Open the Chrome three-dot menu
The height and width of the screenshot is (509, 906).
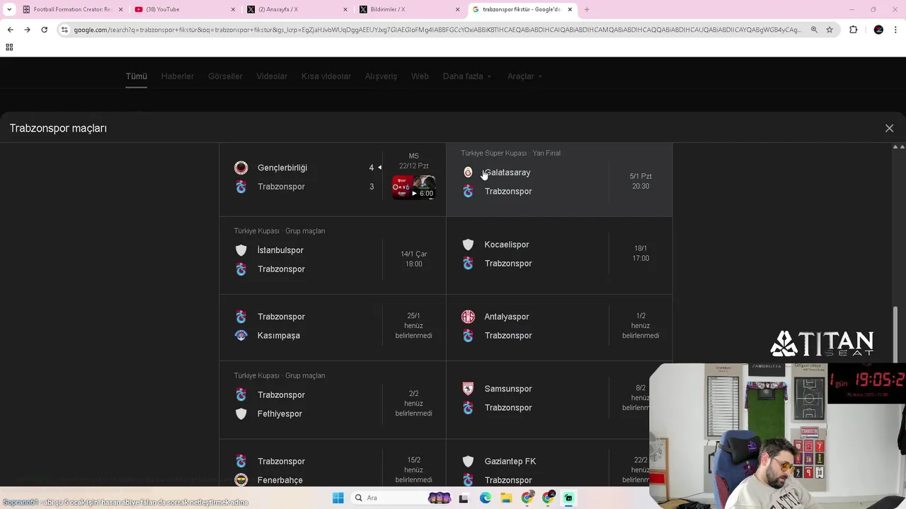click(895, 30)
